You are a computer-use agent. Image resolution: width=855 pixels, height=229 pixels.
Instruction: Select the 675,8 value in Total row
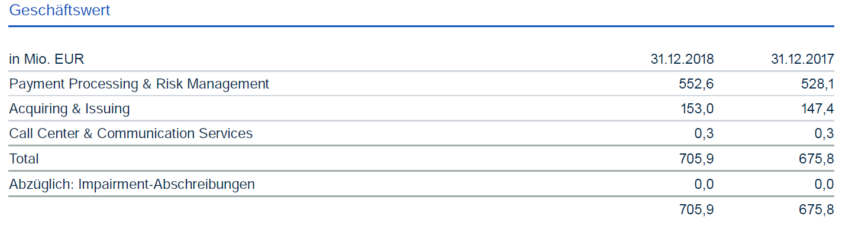(817, 159)
